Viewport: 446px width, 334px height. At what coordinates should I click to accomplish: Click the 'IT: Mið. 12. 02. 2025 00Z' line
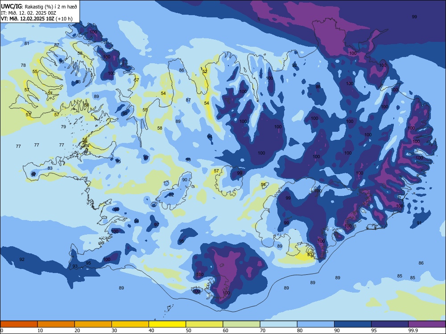[x=29, y=13]
